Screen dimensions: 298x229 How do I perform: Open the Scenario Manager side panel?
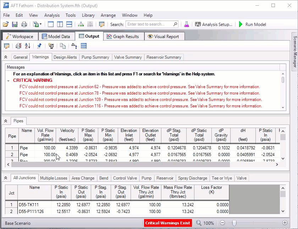tap(295, 52)
